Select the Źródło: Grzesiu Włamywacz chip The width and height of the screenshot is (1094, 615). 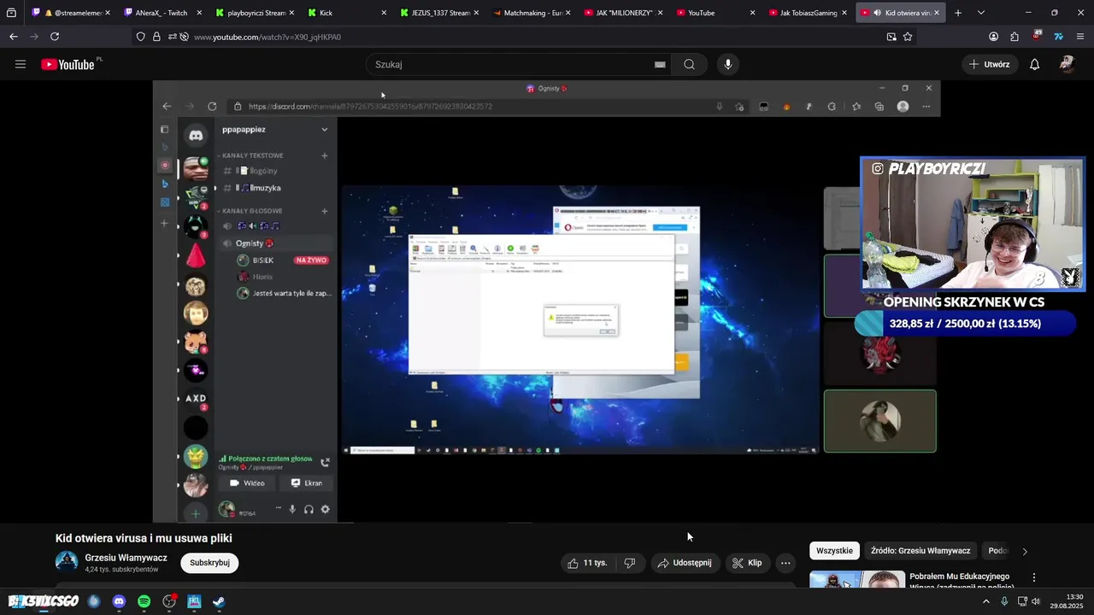(x=920, y=551)
